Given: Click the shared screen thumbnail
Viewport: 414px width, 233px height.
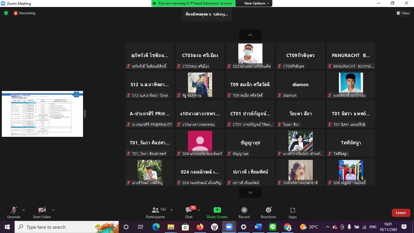Looking at the screenshot, I should tap(42, 114).
